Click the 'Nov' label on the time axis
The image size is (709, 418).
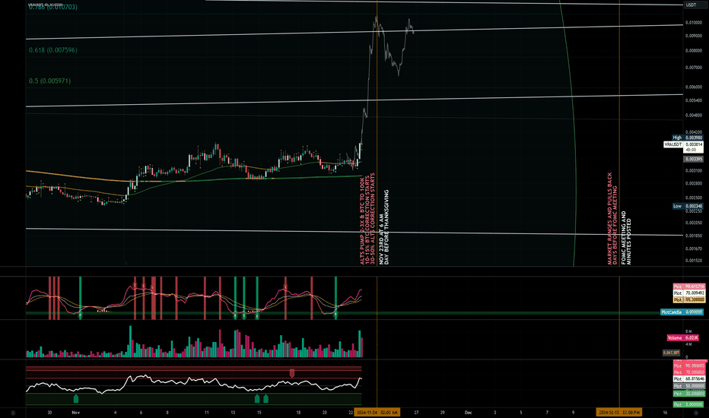[75, 413]
